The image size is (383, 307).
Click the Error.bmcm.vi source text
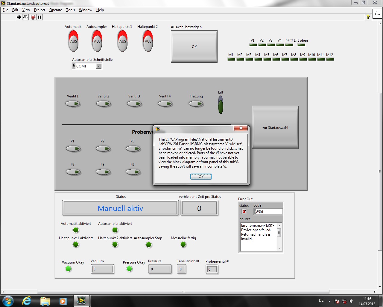coord(258,225)
